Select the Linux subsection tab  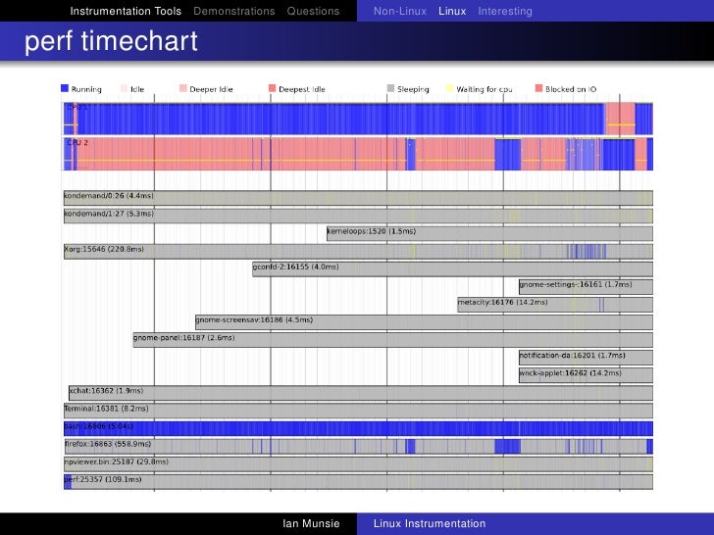452,12
